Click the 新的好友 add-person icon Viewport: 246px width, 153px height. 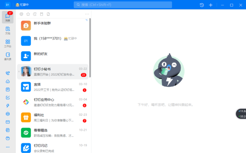pos(26,56)
